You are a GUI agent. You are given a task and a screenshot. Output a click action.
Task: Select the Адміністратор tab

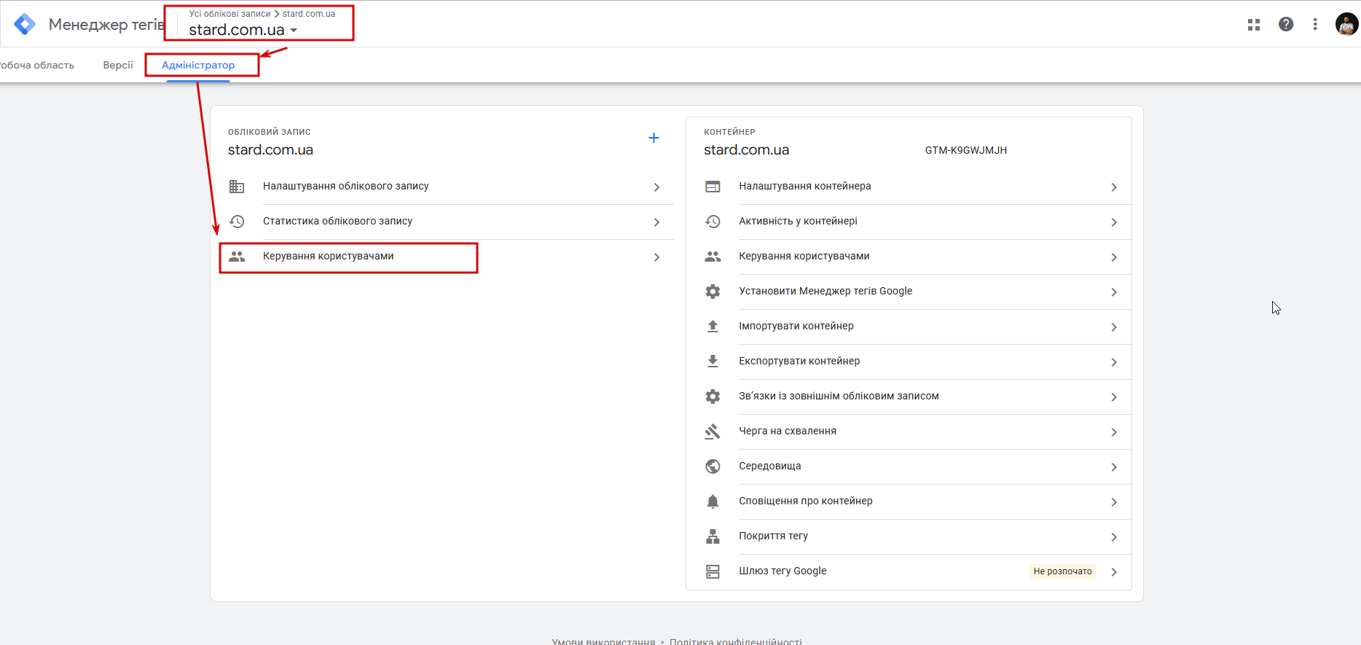pos(198,65)
